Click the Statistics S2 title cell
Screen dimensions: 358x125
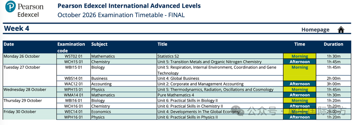click(220, 56)
